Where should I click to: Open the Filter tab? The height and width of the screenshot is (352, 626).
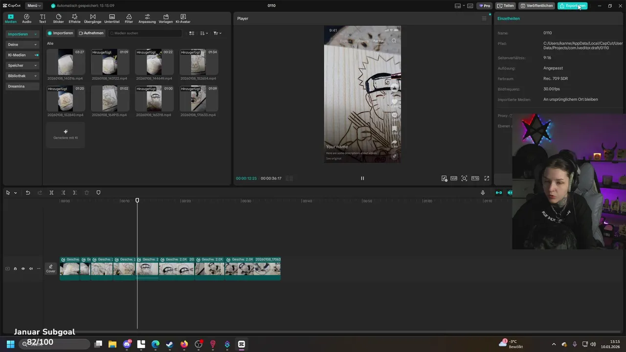click(129, 19)
